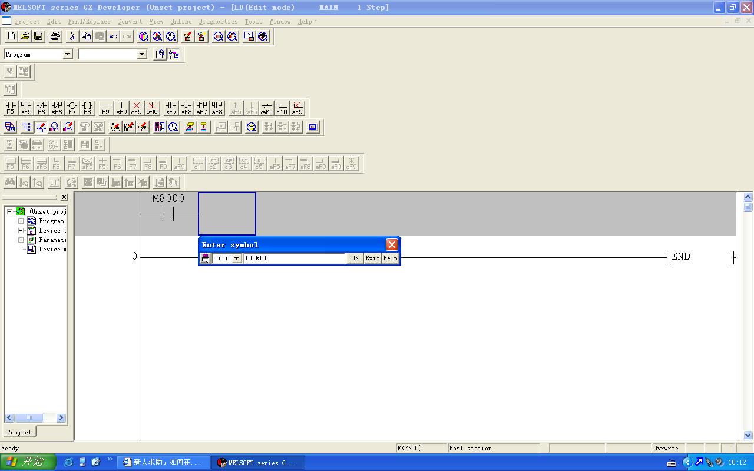Image resolution: width=754 pixels, height=471 pixels.
Task: Toggle the write mode toolbar button
Action: (41, 127)
